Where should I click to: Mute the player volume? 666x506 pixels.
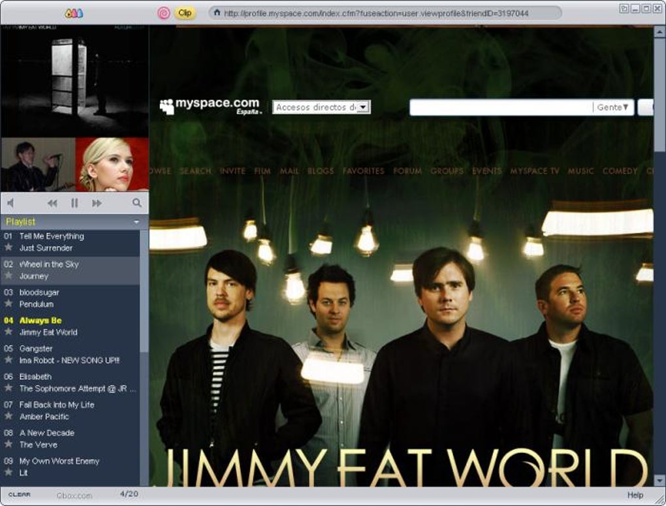(10, 202)
